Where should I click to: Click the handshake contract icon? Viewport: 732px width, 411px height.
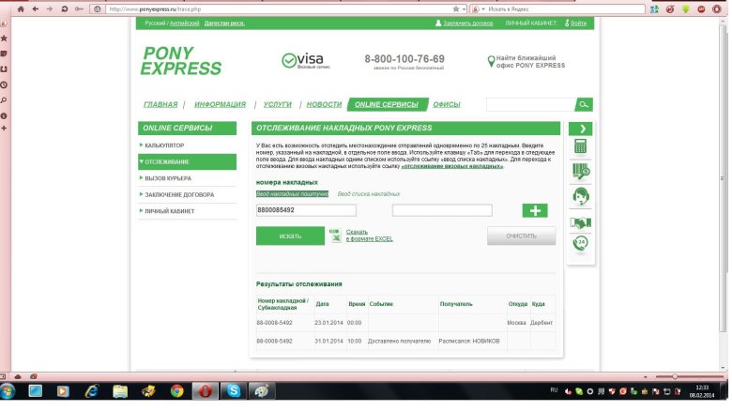pyautogui.click(x=581, y=222)
